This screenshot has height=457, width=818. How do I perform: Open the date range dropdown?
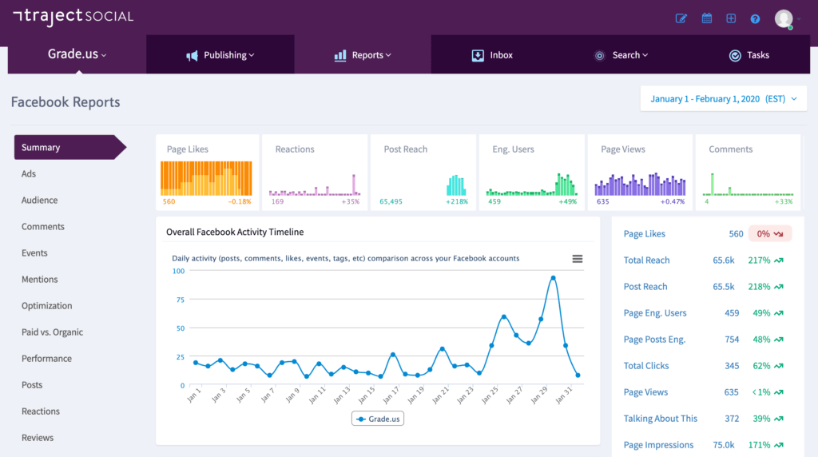coord(724,98)
